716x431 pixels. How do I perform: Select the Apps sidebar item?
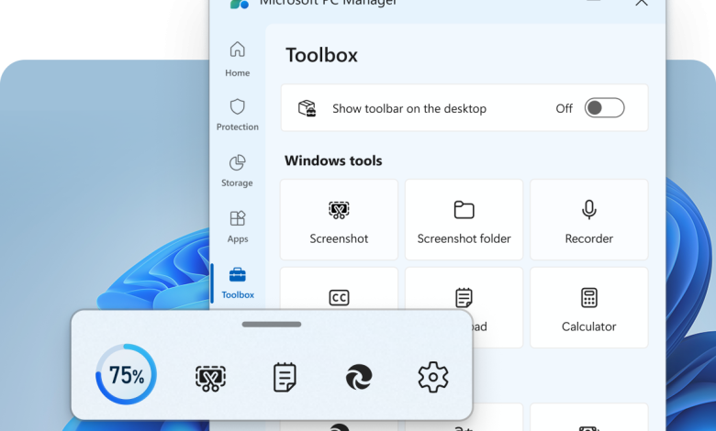(x=238, y=227)
